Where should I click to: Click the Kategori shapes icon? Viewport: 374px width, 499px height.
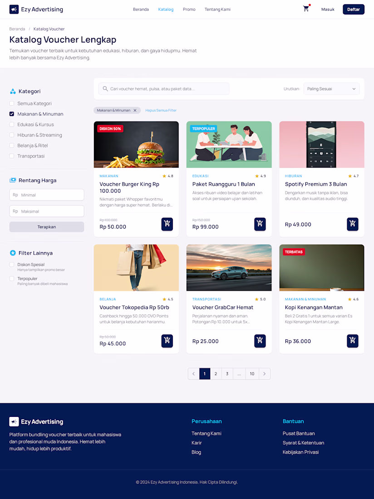click(13, 91)
